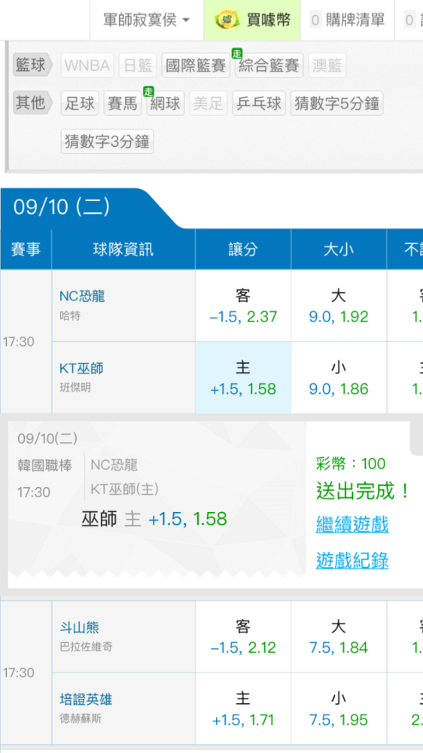The width and height of the screenshot is (423, 753).
Task: Toggle the selected KT巫師 主 +1.5 bet
Action: [x=243, y=377]
